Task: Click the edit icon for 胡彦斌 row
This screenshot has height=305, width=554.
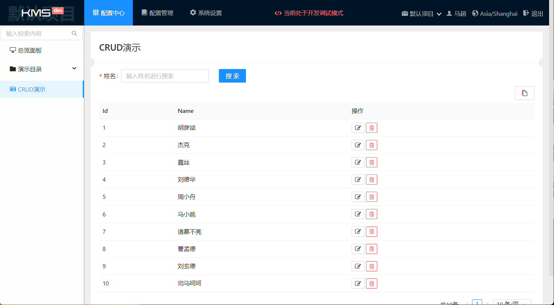Action: (358, 128)
